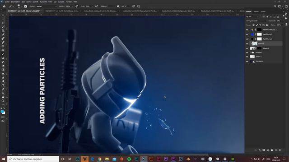Create a new group folder icon

[272, 150]
